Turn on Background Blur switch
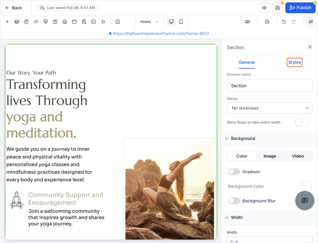 pyautogui.click(x=234, y=201)
